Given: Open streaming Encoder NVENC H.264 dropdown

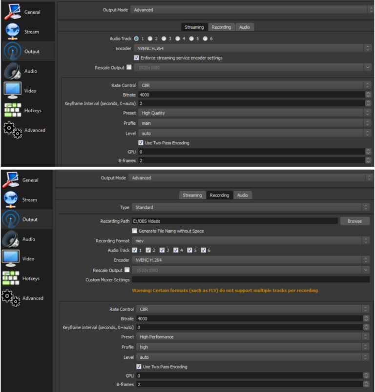Looking at the screenshot, I should 252,48.
